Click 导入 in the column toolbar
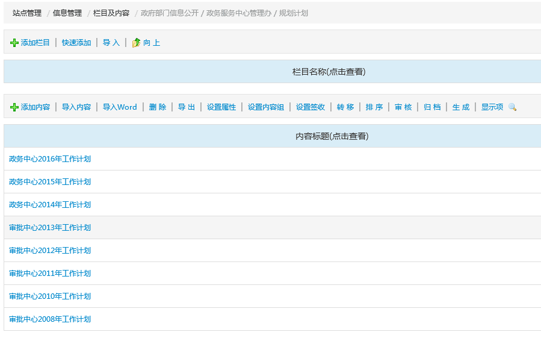This screenshot has height=338, width=541. (111, 43)
